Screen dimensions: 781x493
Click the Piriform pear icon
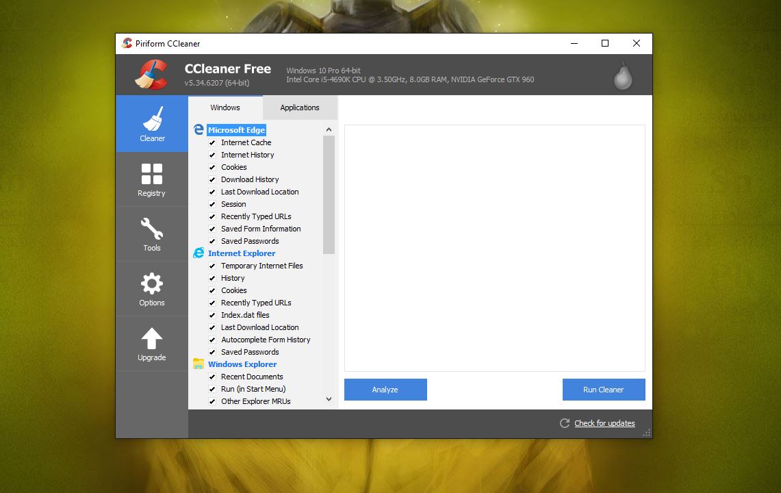pyautogui.click(x=623, y=76)
